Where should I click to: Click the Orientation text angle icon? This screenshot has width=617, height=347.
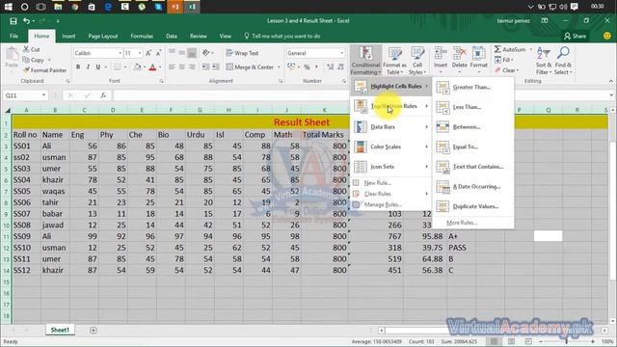(x=205, y=53)
